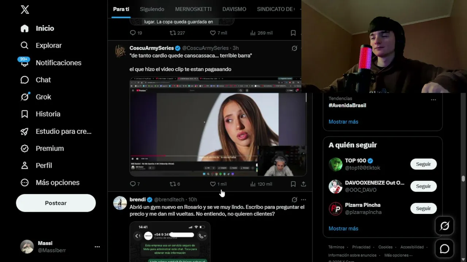This screenshot has height=262, width=467.
Task: Open Estudio para creadores rocket icon
Action: tap(24, 131)
